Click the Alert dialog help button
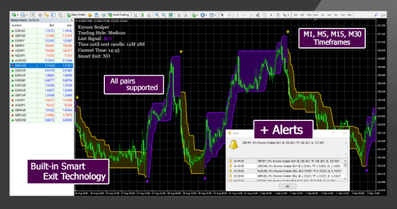The image size is (397, 209). 333,133
